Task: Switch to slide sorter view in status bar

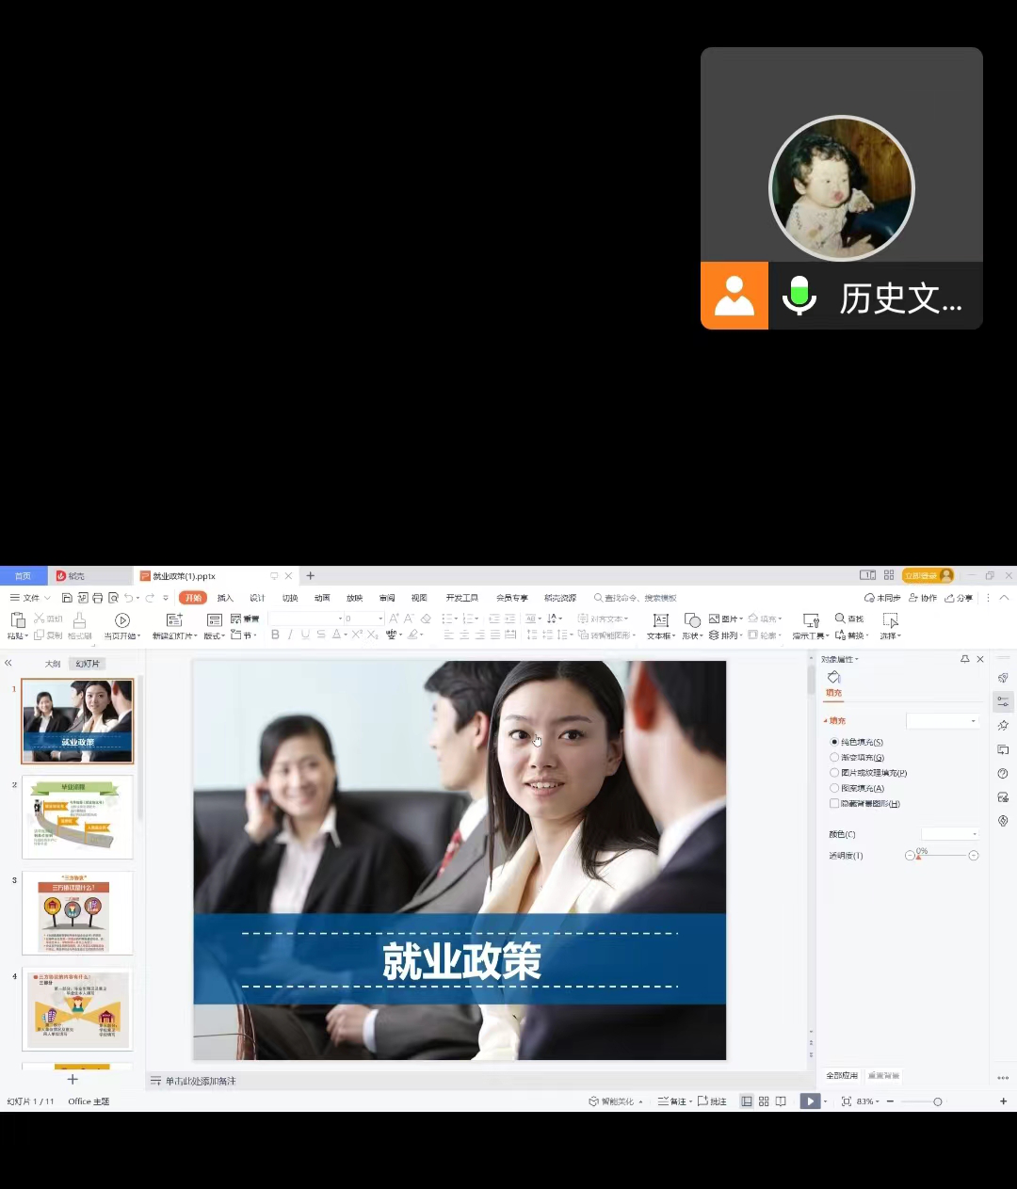Action: [x=764, y=1101]
